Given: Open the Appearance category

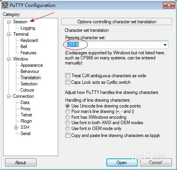Looking at the screenshot, I should (32, 65).
